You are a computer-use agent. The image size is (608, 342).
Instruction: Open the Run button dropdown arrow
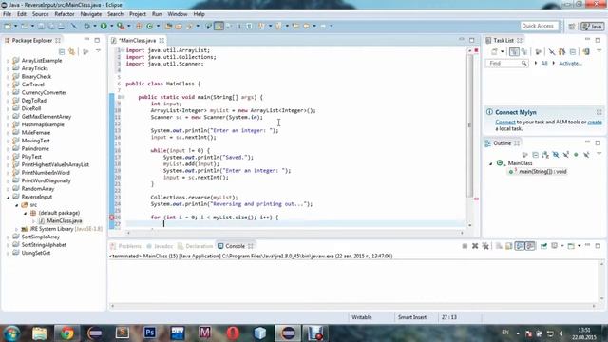tap(111, 26)
